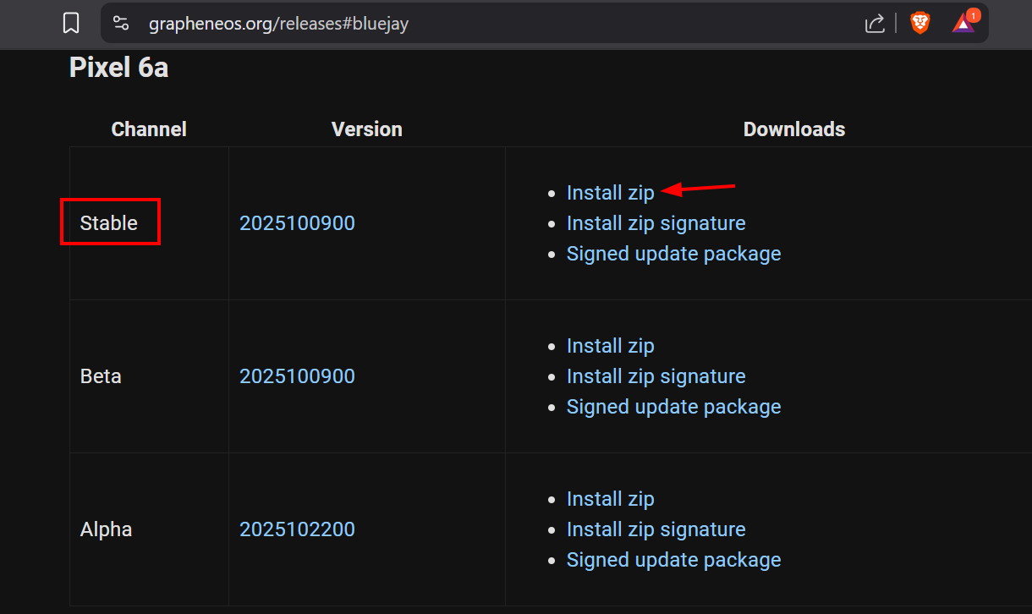The width and height of the screenshot is (1032, 614).
Task: Open the Stable Install zip signature link
Action: click(x=656, y=223)
